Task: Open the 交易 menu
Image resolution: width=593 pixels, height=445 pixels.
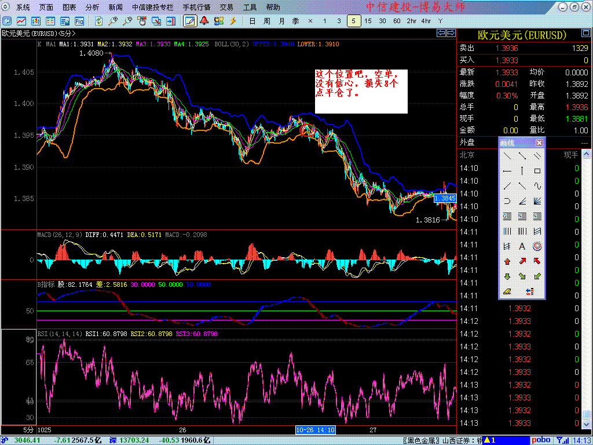Action: tap(226, 7)
